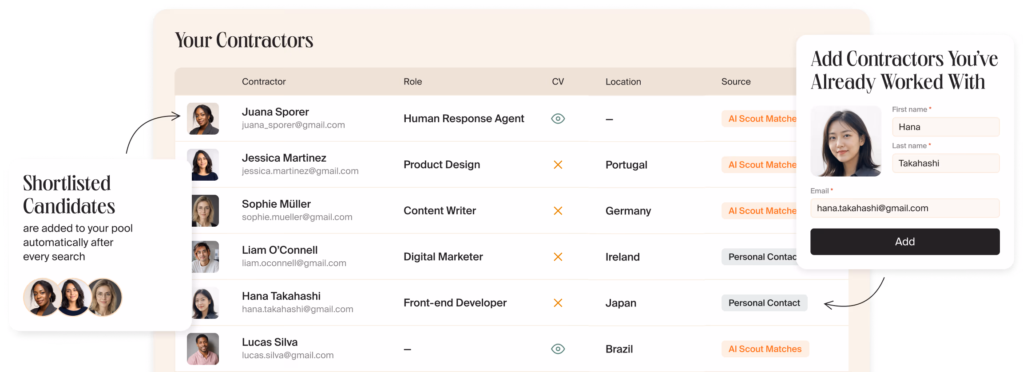1023x372 pixels.
Task: Click the first shortlisted candidate avatar
Action: coord(41,297)
